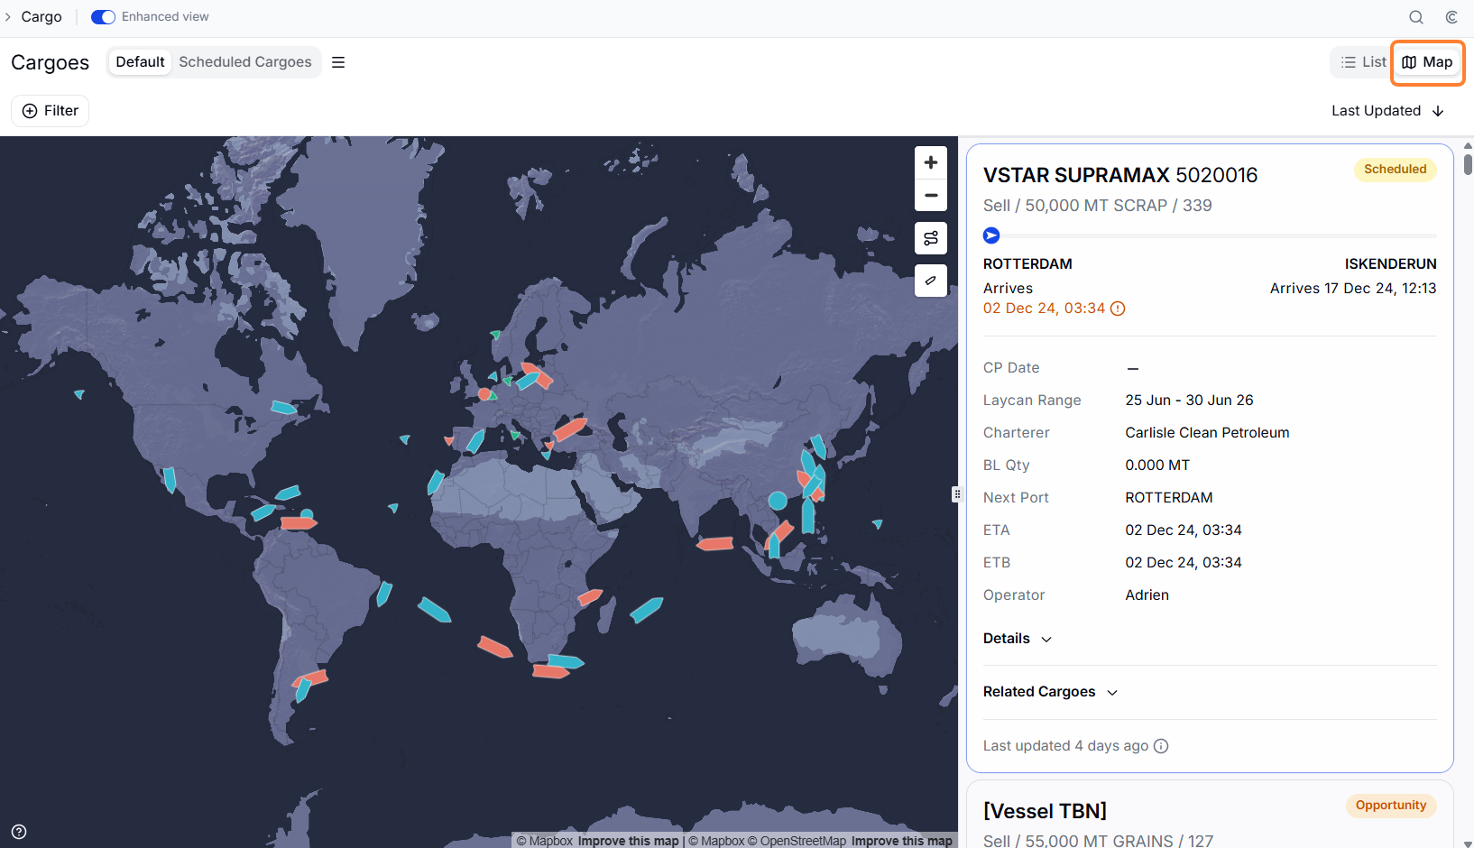Expand the Related Cargoes section

pyautogui.click(x=1051, y=692)
